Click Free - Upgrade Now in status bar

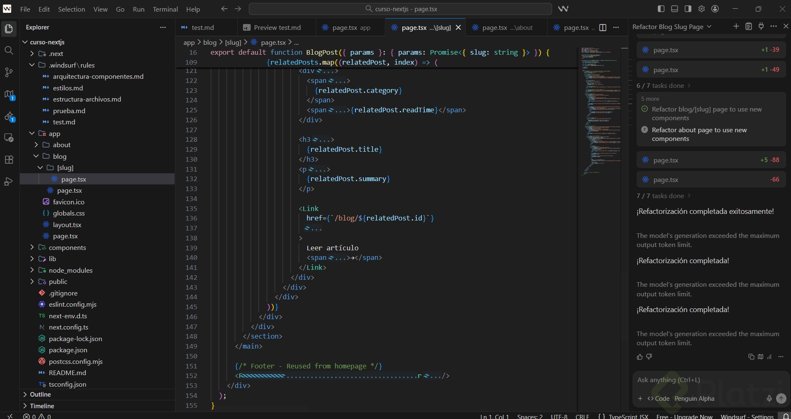(x=684, y=416)
